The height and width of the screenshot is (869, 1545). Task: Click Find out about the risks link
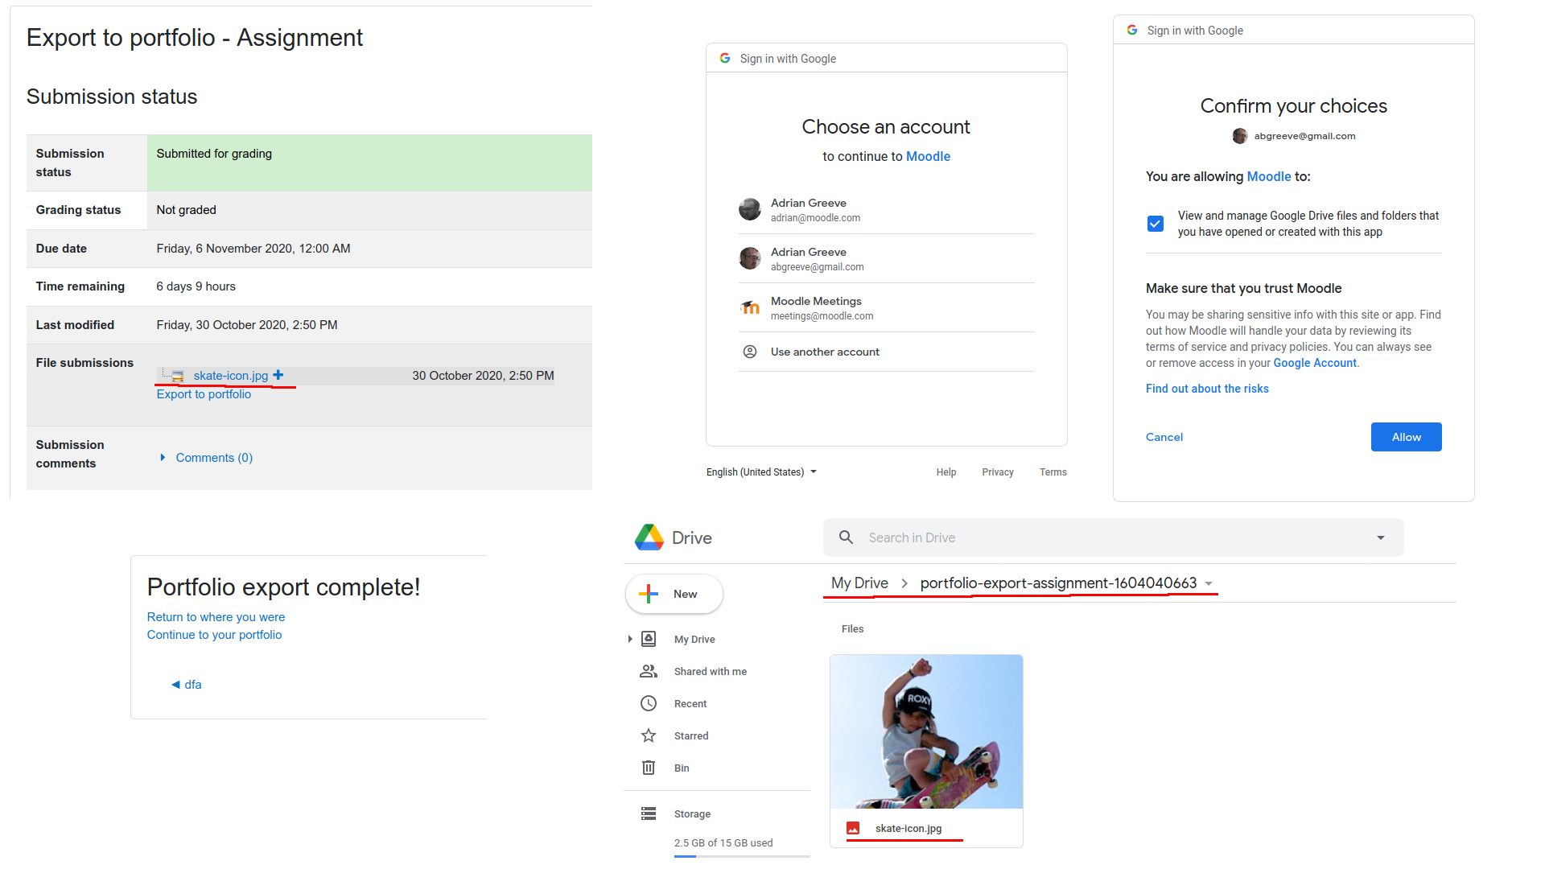point(1207,389)
